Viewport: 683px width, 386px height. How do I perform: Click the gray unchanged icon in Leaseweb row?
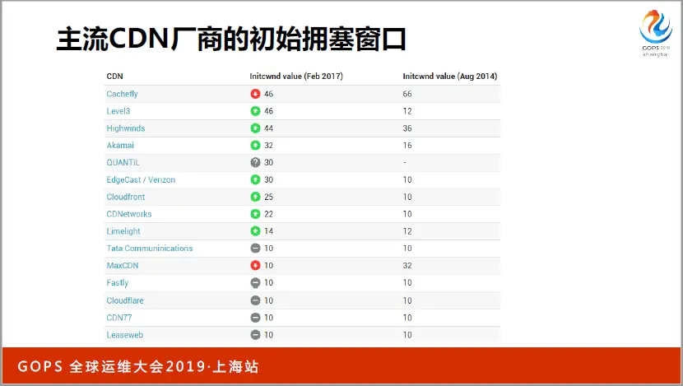(x=255, y=335)
